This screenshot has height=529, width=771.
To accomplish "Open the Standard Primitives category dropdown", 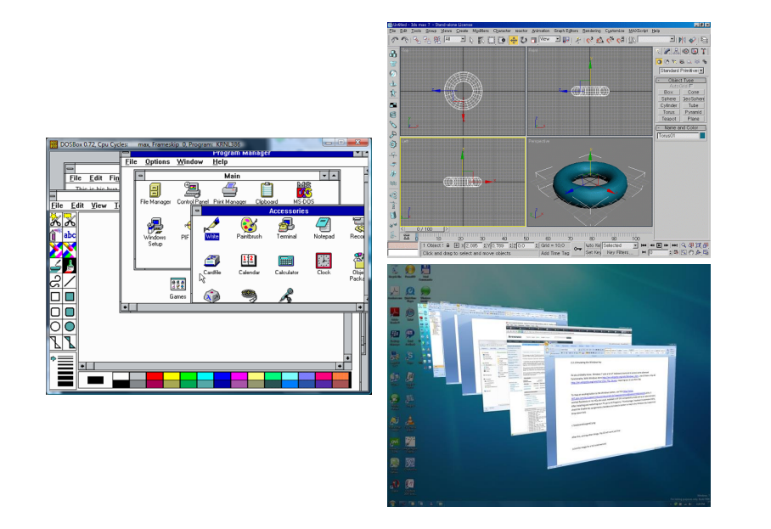I will [x=682, y=70].
